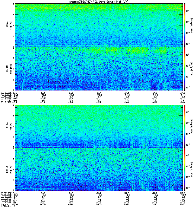This screenshot has width=195, height=208.
Task: Click the 'X_RE_GSE' row label under THC panels
Action: pyautogui.click(x=6, y=193)
